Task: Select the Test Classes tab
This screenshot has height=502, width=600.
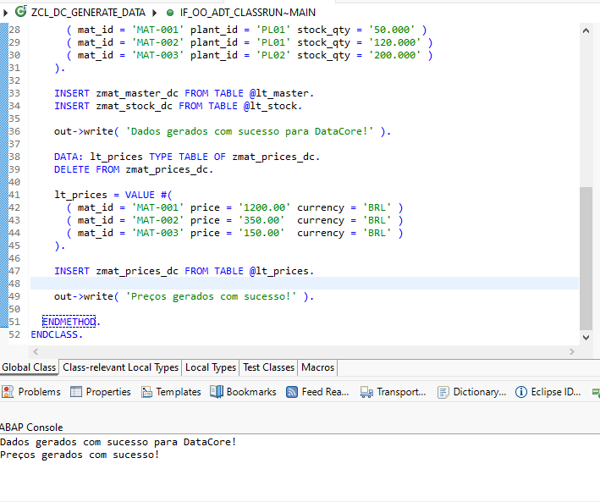Action: tap(268, 367)
